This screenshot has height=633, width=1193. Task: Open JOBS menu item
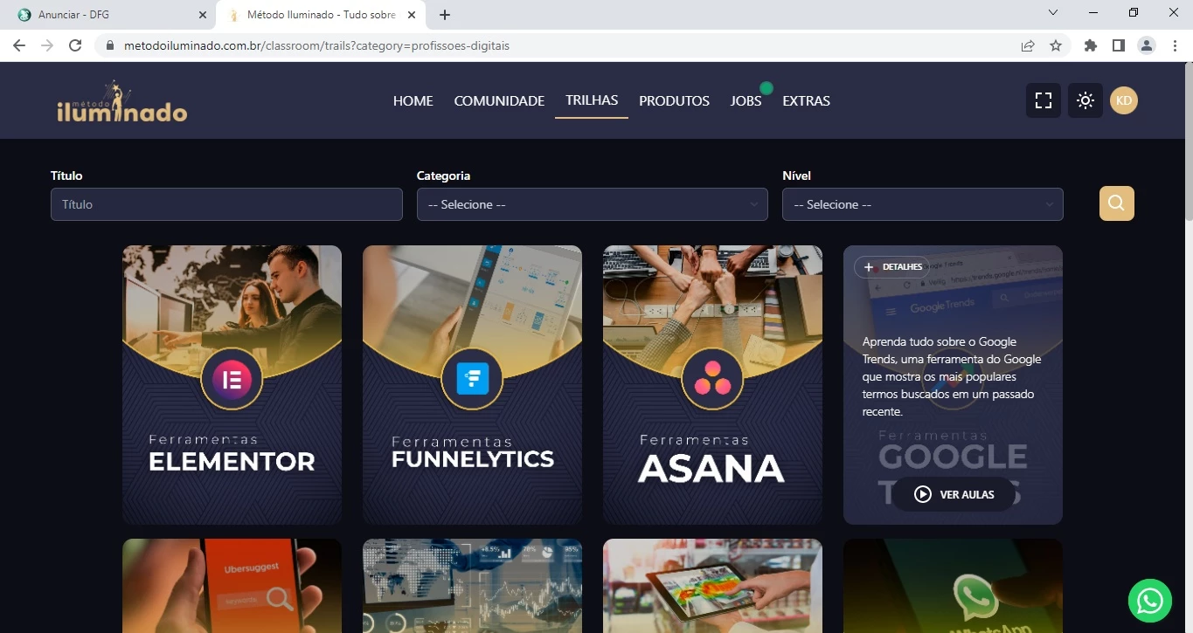click(x=746, y=101)
